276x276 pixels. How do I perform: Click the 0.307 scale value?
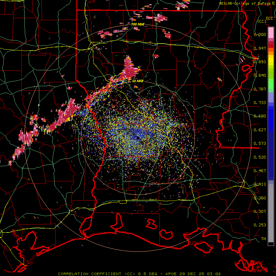(260, 212)
